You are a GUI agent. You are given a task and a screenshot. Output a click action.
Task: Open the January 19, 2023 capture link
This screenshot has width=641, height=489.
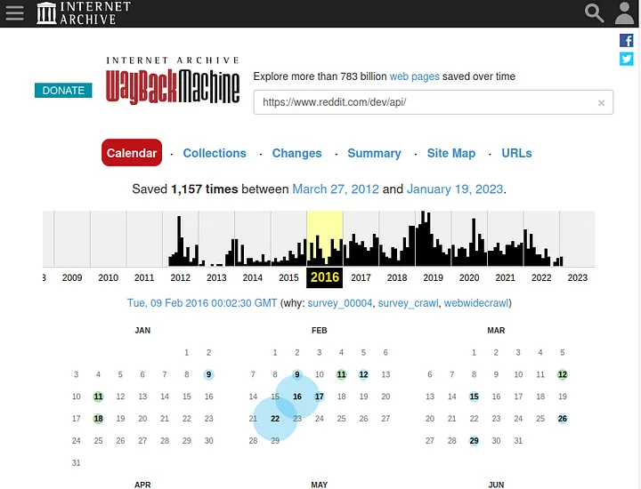(455, 189)
